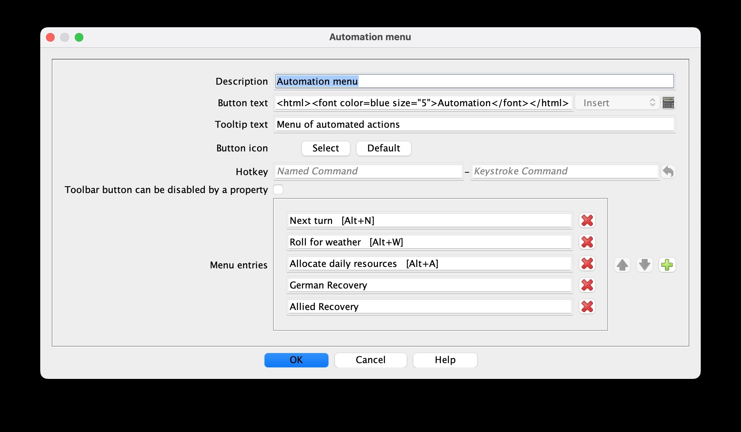The image size is (741, 432).
Task: Move selected menu entry up
Action: coord(622,265)
